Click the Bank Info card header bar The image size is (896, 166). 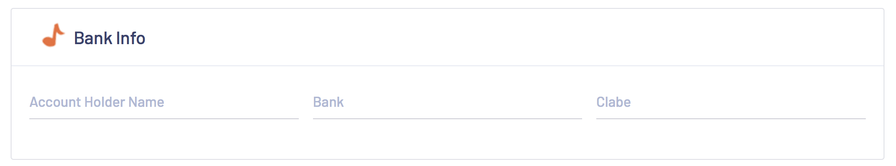point(448,38)
